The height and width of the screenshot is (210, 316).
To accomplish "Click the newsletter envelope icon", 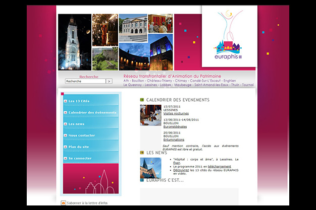I will [x=64, y=203].
